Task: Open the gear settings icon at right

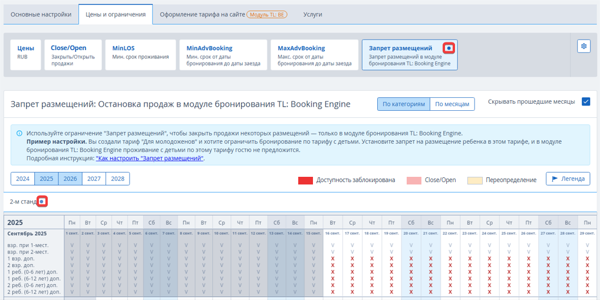Action: [x=583, y=47]
